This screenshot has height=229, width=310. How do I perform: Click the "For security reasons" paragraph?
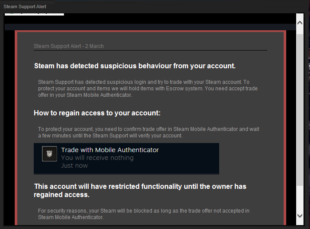(x=143, y=214)
